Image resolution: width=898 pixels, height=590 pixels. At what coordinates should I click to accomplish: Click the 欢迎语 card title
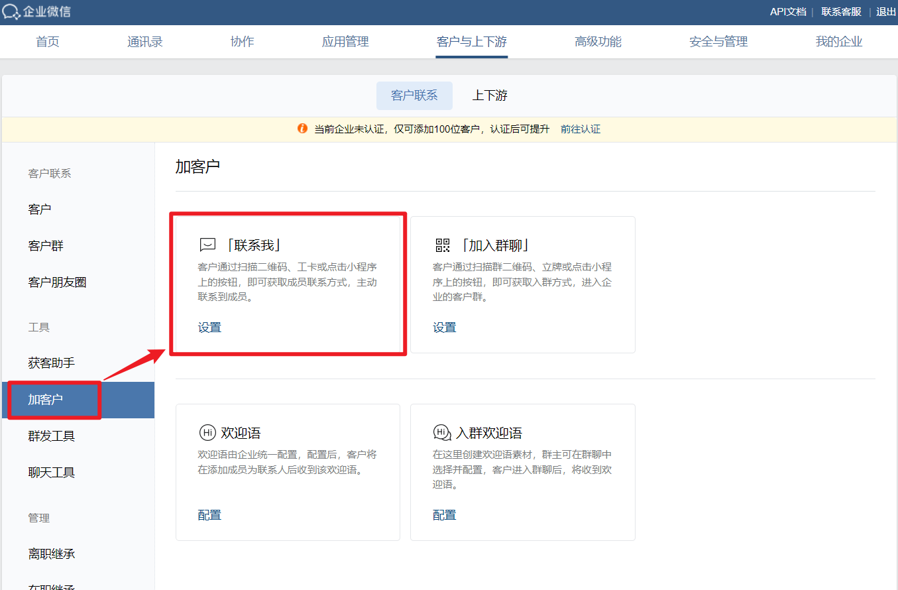point(241,433)
